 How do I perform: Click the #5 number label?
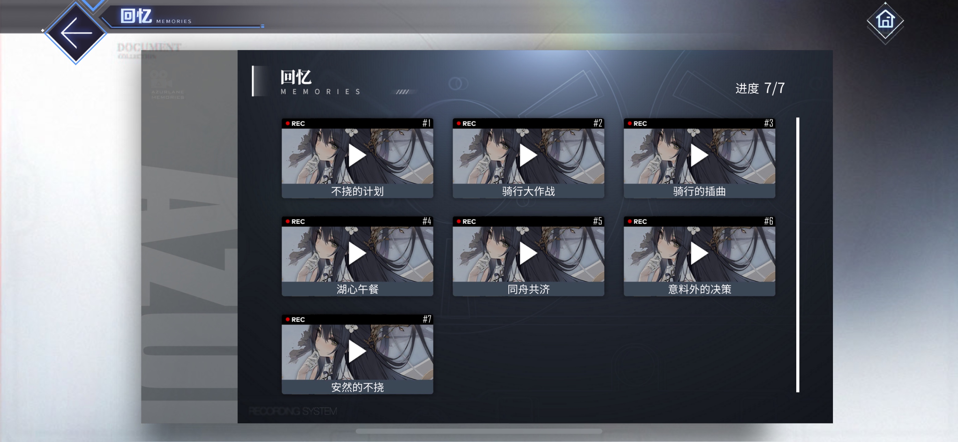(598, 221)
